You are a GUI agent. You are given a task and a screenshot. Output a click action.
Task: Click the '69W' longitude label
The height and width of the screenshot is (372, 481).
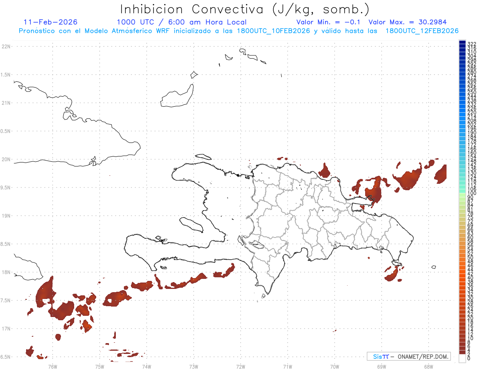[382, 366]
